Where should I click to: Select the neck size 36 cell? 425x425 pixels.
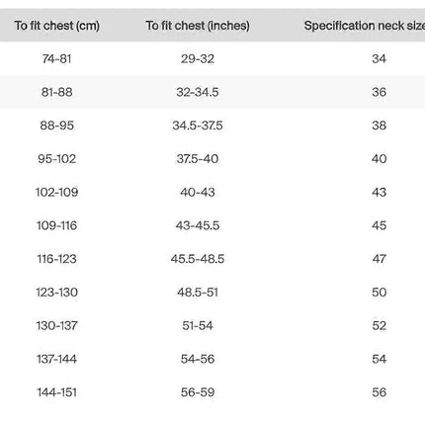click(380, 92)
